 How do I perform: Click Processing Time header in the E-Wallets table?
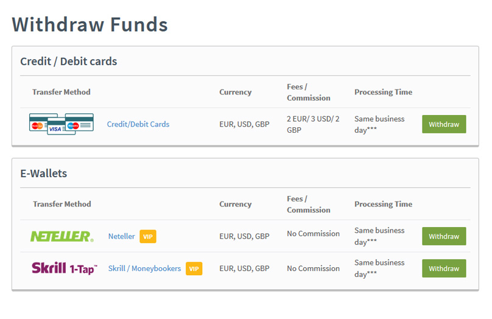click(383, 204)
